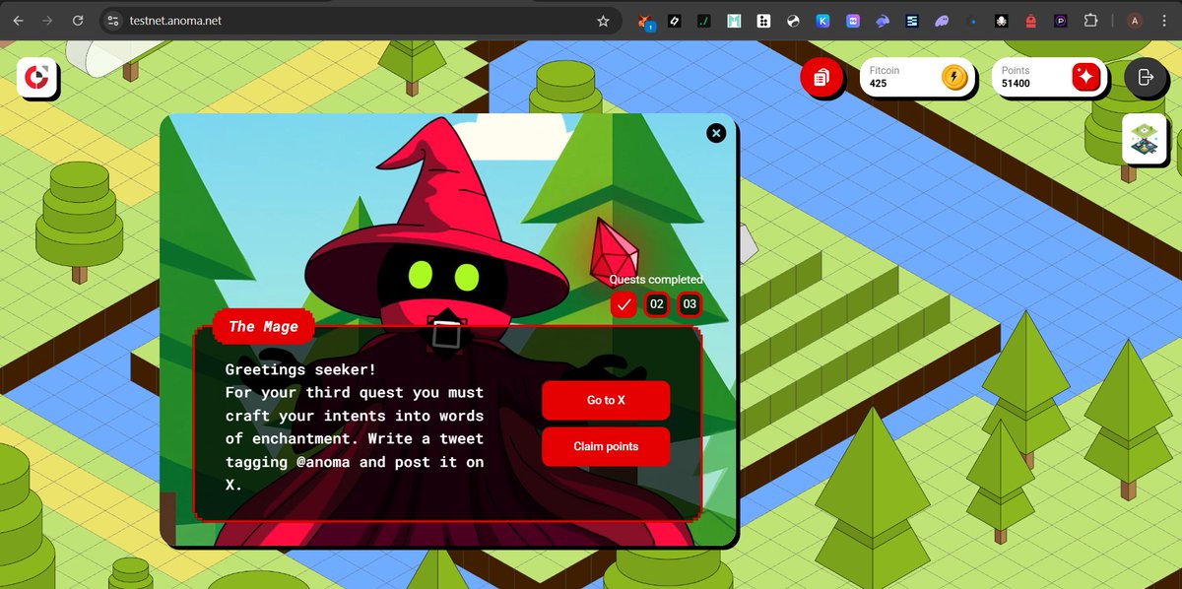Open the MetaMask fox extension
1182x589 pixels.
[645, 21]
